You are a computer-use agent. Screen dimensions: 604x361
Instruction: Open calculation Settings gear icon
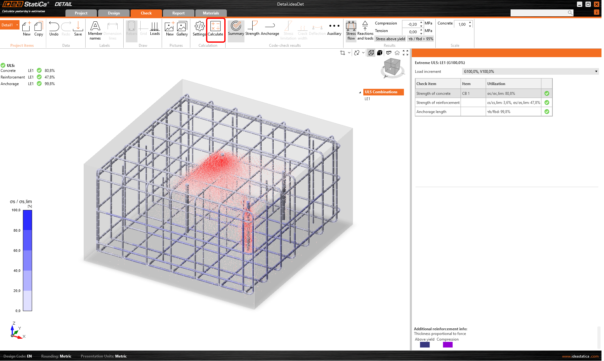(199, 26)
